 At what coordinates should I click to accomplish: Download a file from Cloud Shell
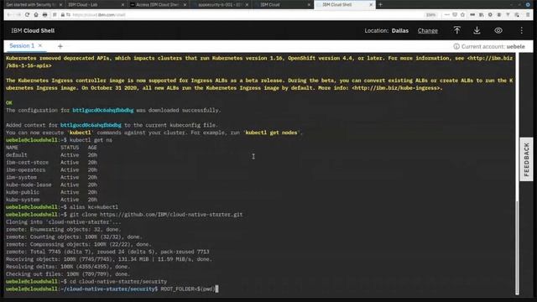tap(477, 30)
